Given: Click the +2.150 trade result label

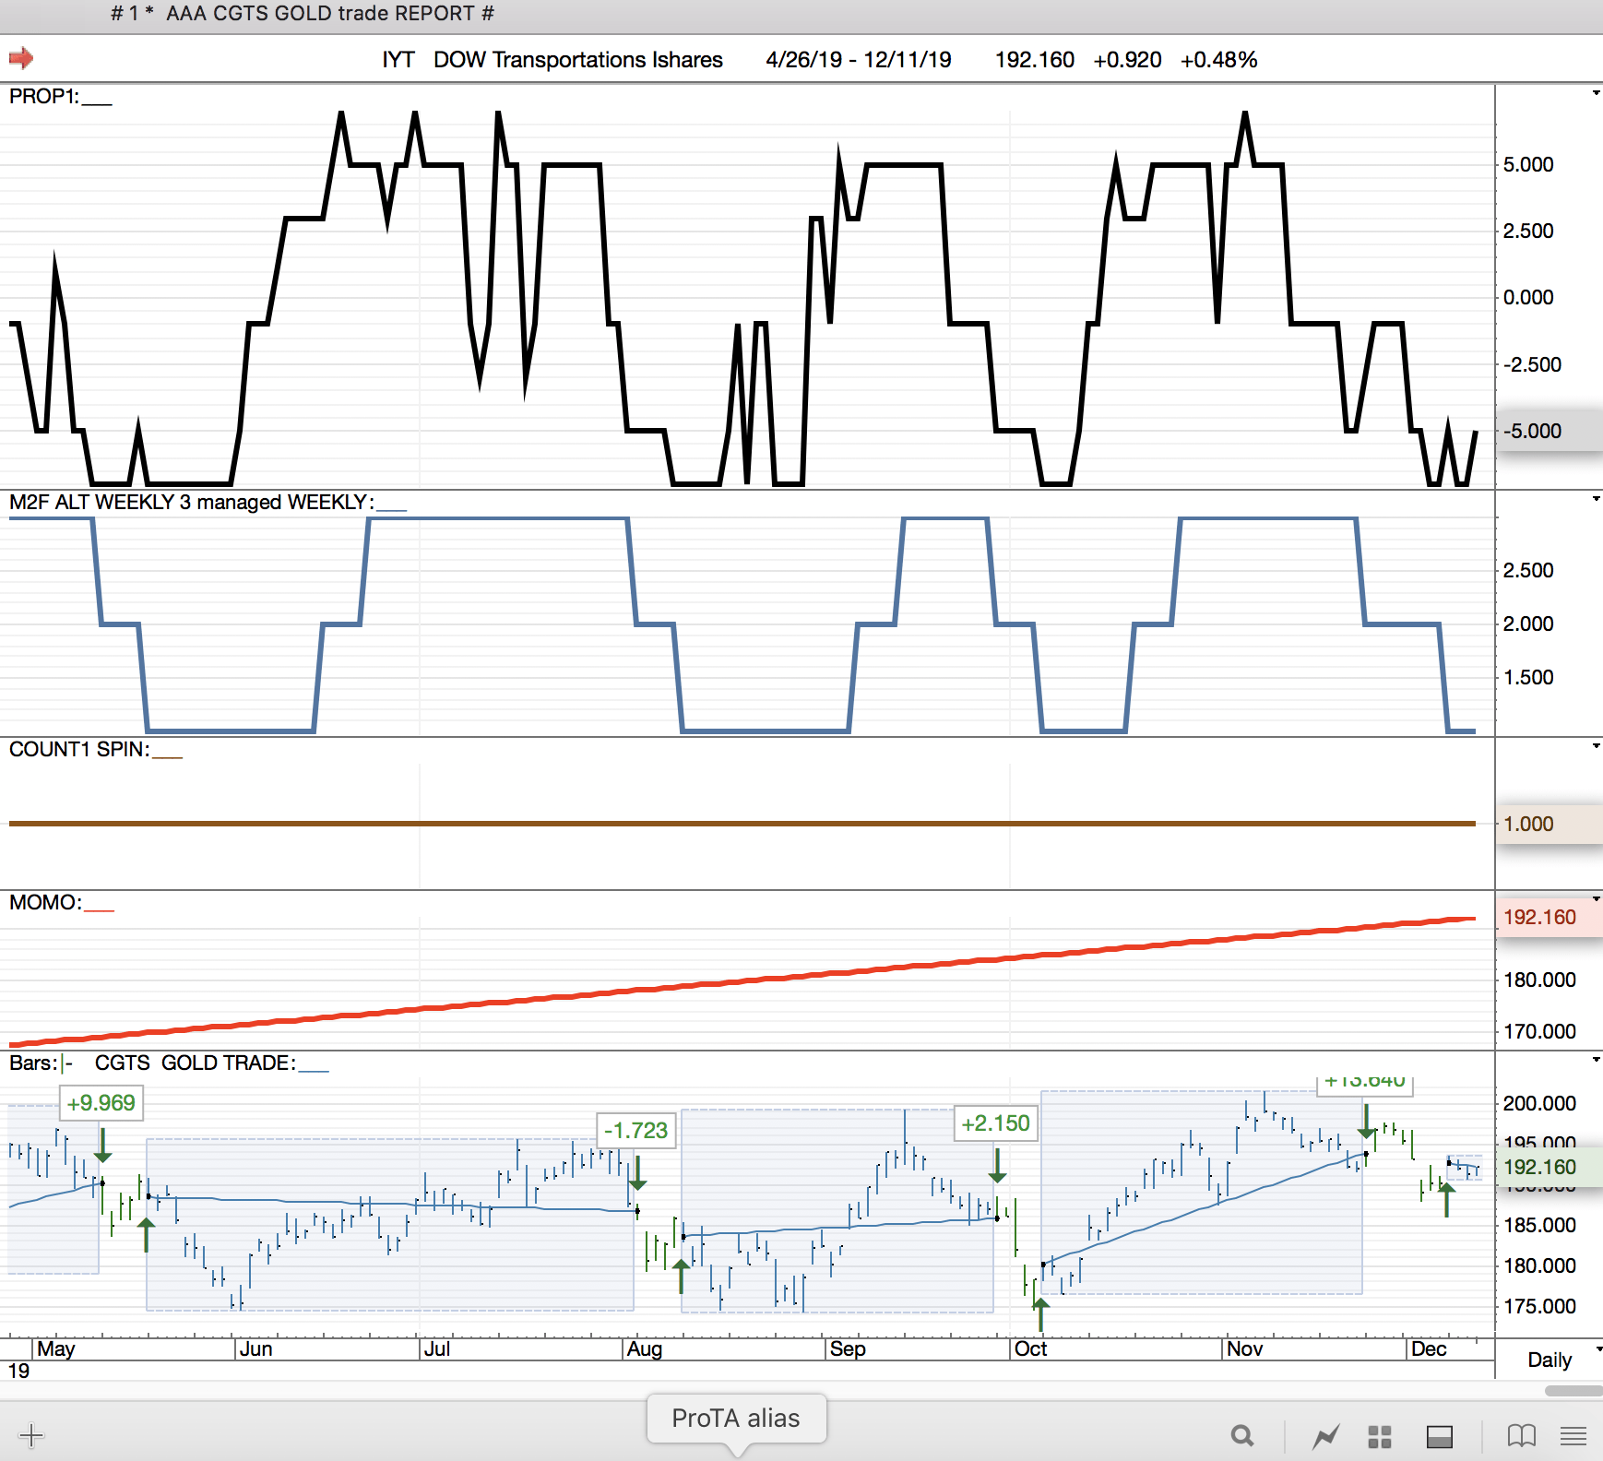Looking at the screenshot, I should coord(995,1123).
